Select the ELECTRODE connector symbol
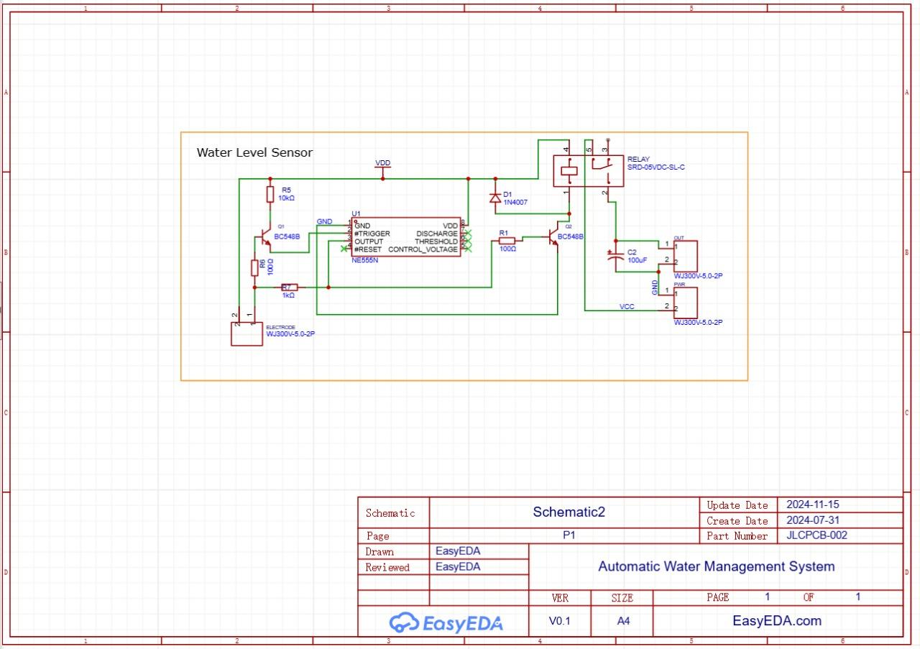920x649 pixels. (x=247, y=333)
